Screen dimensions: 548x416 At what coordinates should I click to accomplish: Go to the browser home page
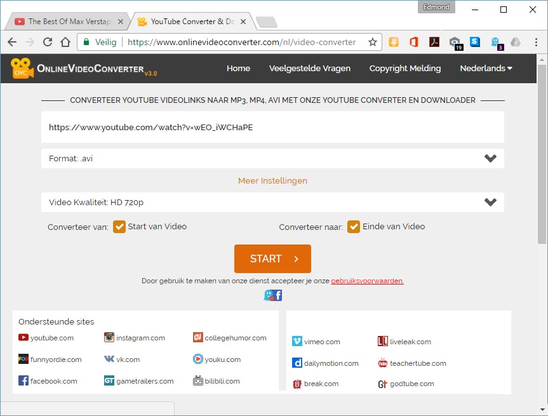coord(65,43)
